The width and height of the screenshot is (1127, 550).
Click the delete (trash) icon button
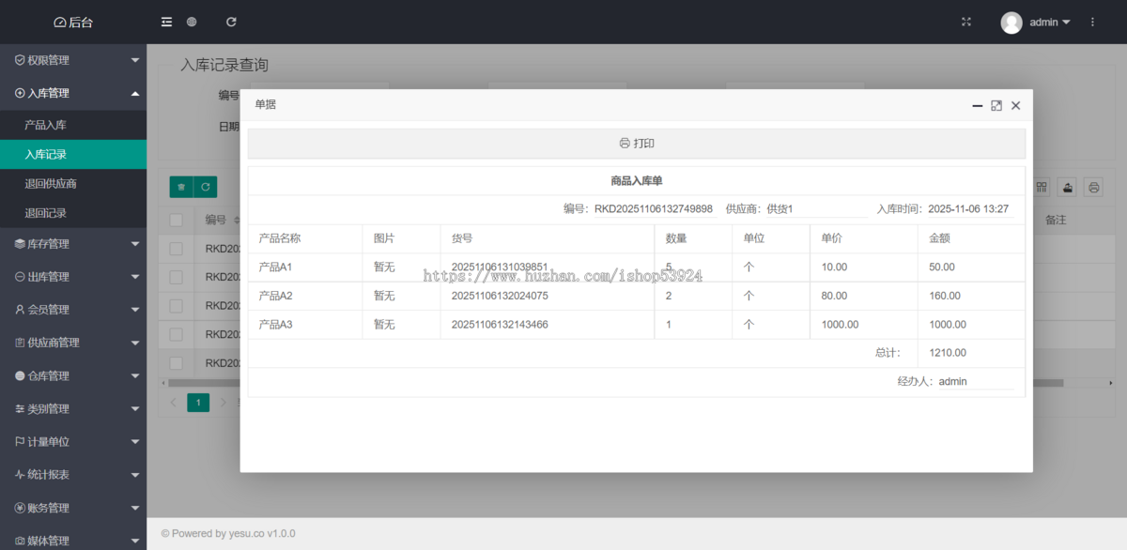[x=180, y=187]
